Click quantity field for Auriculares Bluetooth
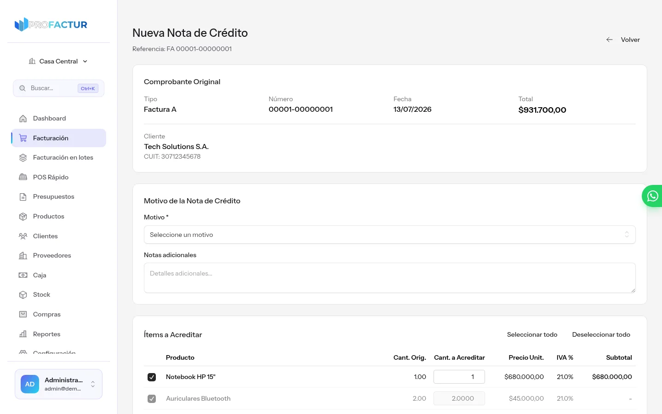 click(x=459, y=398)
